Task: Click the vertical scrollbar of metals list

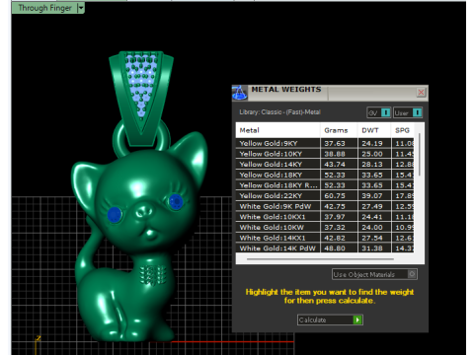Action: coord(420,155)
